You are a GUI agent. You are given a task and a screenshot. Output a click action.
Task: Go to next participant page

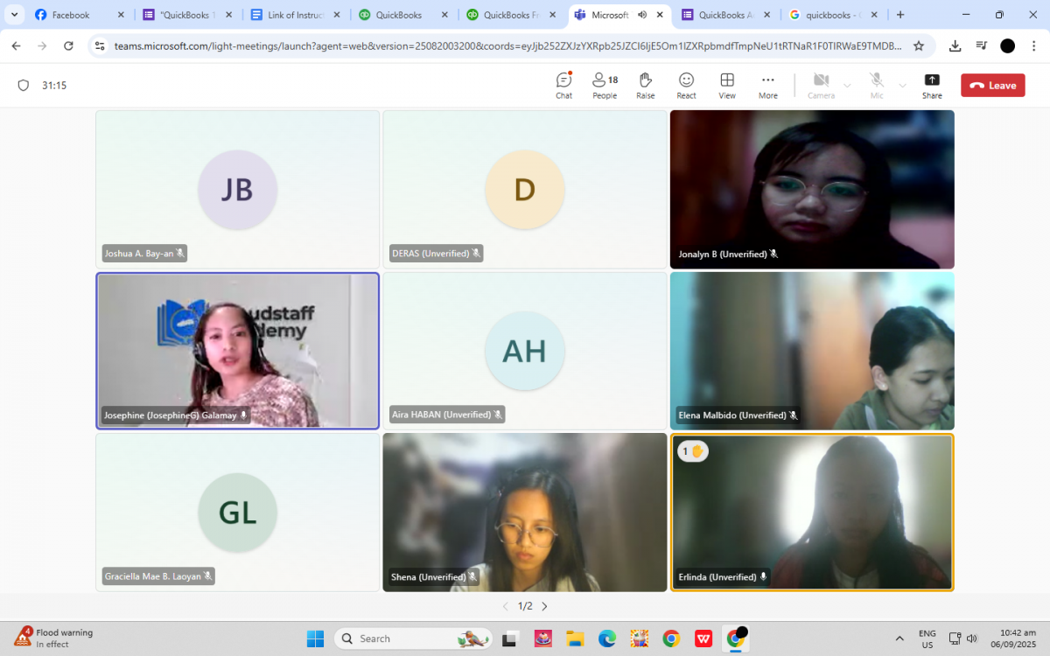(x=544, y=606)
